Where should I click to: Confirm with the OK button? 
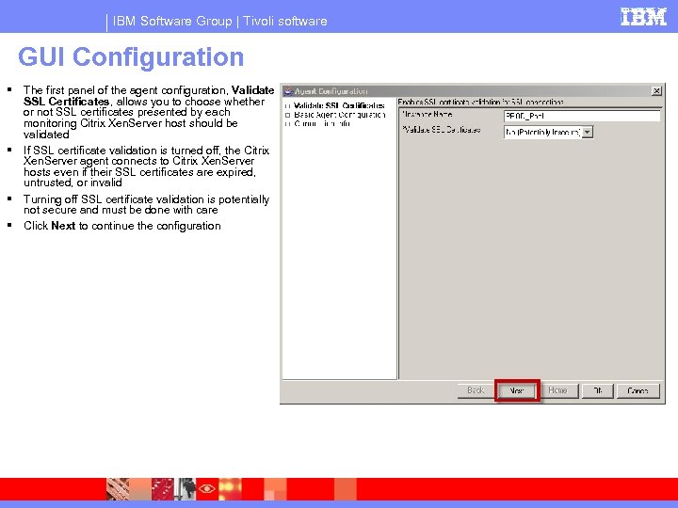[597, 390]
